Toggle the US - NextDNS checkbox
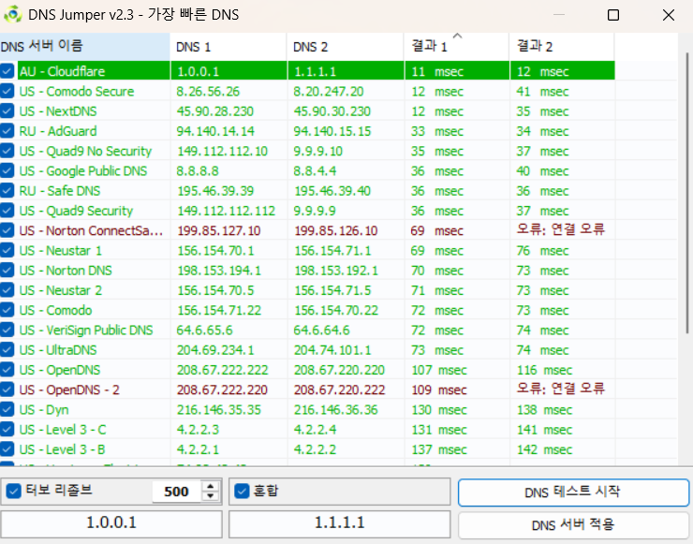Image resolution: width=693 pixels, height=544 pixels. (7, 110)
